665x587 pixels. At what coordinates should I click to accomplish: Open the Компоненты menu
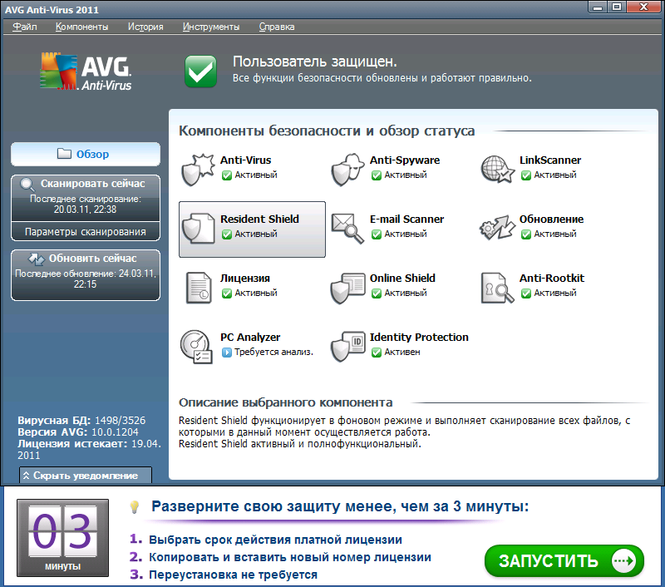click(81, 27)
